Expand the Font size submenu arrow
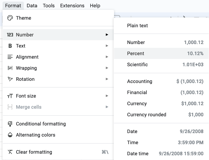Viewport: 209px width, 160px height. coord(107,96)
